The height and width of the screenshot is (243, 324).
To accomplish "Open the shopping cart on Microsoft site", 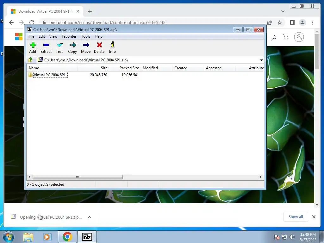I will (x=286, y=37).
